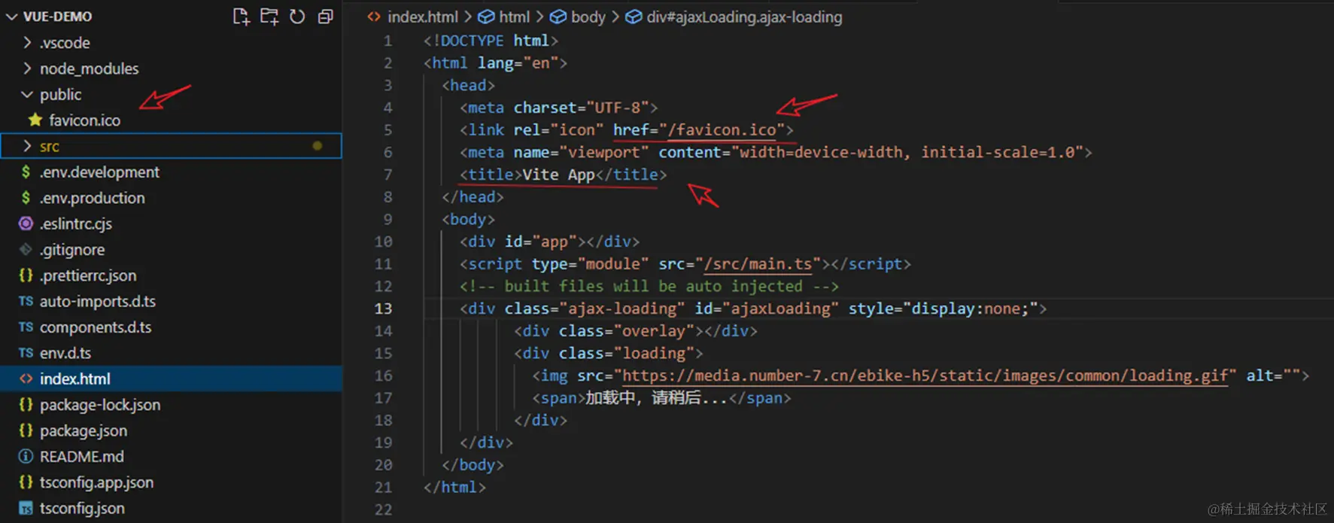Open README.md via info icon

(26, 456)
